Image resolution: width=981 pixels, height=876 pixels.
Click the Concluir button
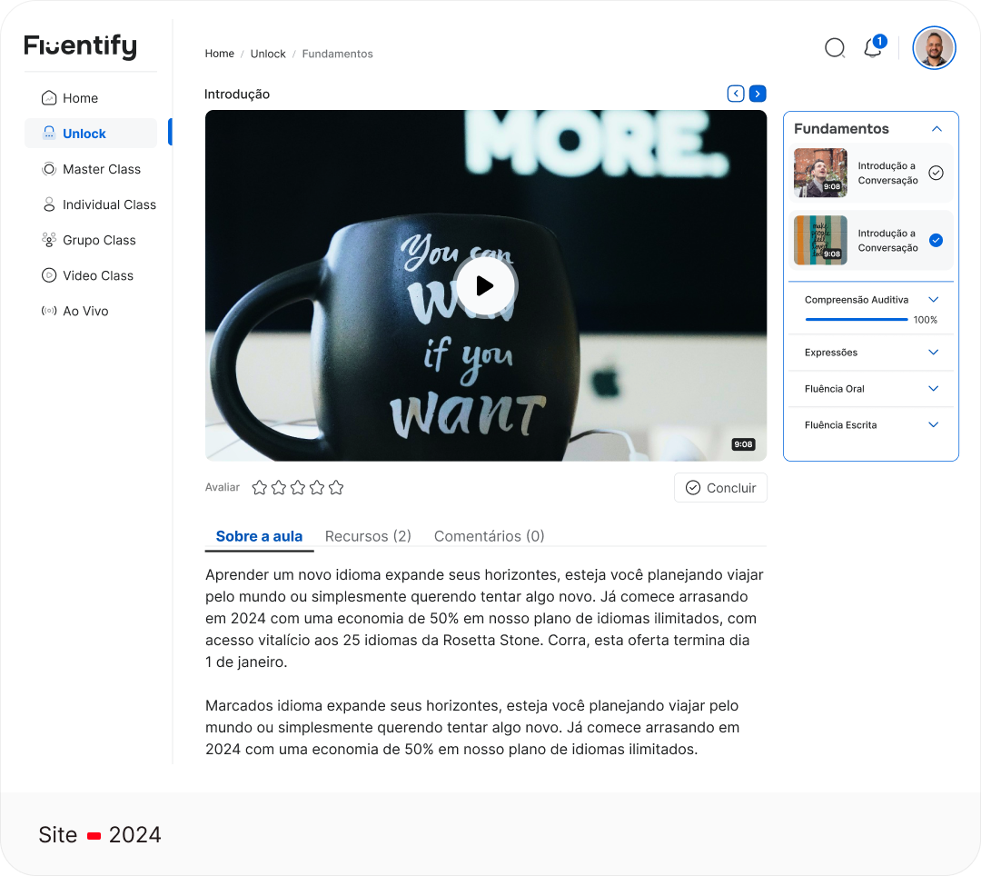[x=720, y=488]
